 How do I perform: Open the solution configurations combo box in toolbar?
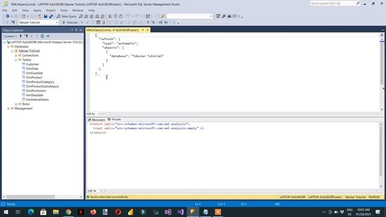tap(189, 16)
